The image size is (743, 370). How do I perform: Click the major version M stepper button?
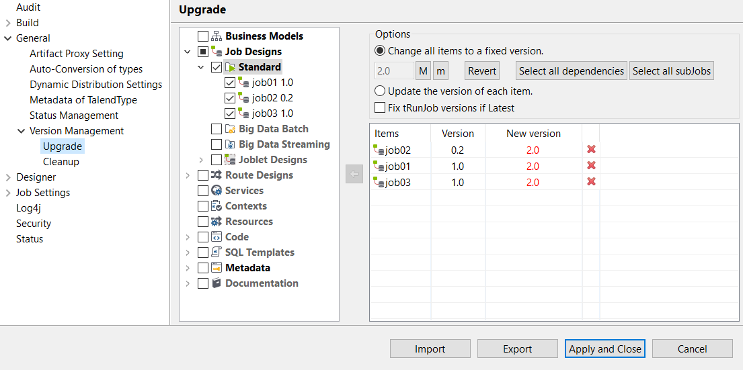[x=424, y=71]
